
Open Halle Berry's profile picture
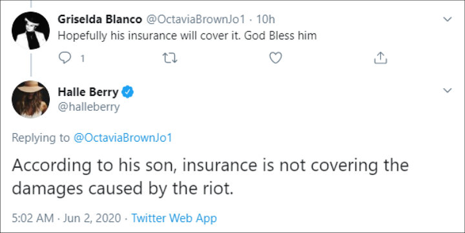(30, 99)
